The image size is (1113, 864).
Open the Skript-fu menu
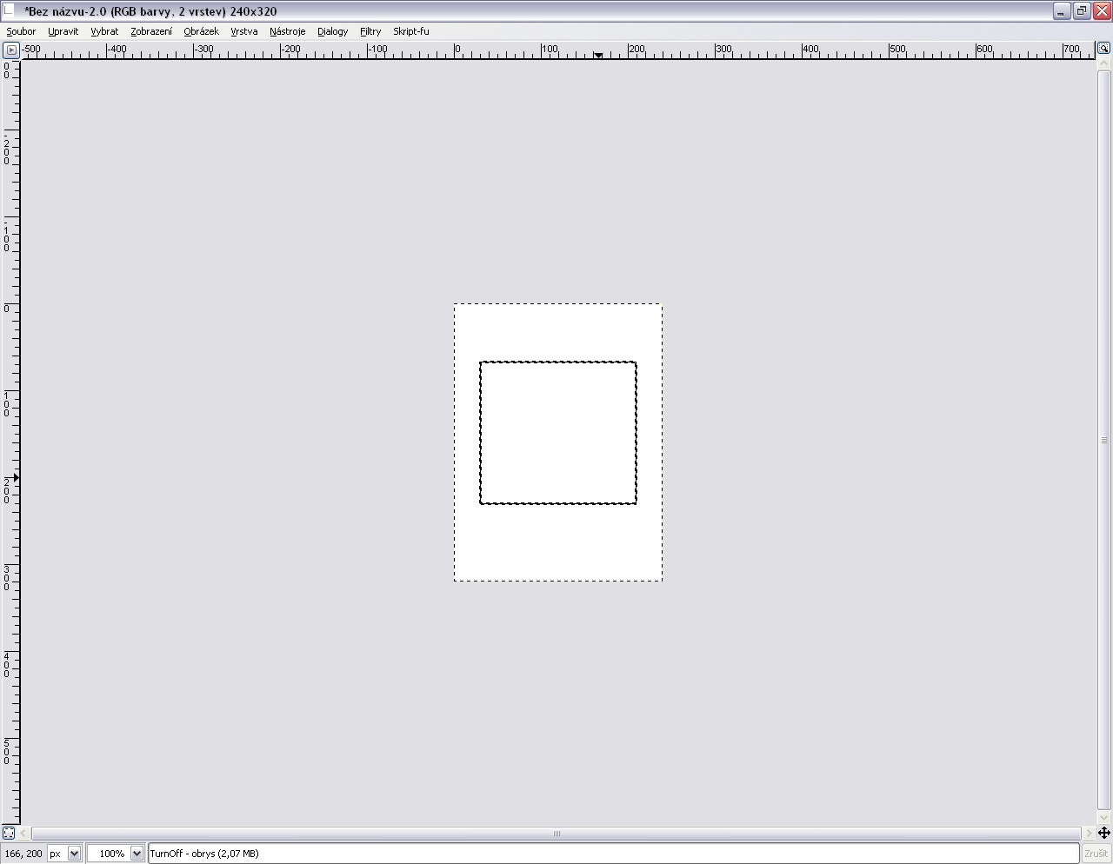coord(410,31)
